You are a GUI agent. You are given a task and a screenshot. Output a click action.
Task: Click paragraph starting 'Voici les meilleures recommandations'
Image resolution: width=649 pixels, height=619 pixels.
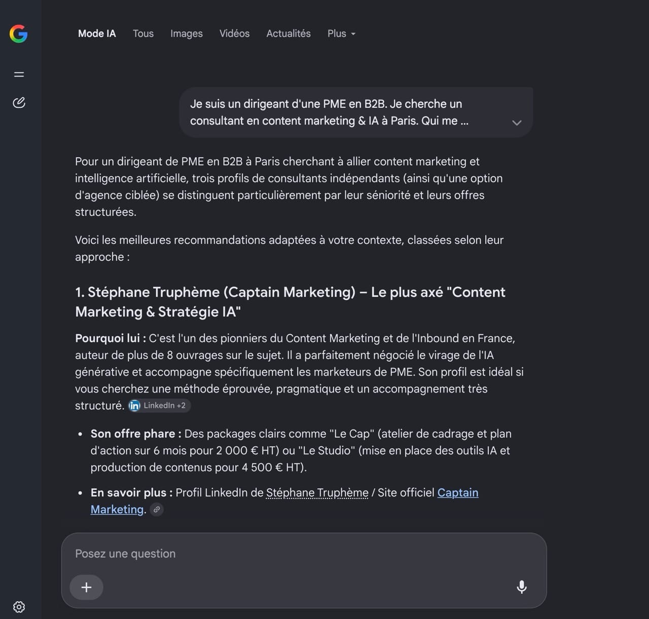(x=289, y=249)
